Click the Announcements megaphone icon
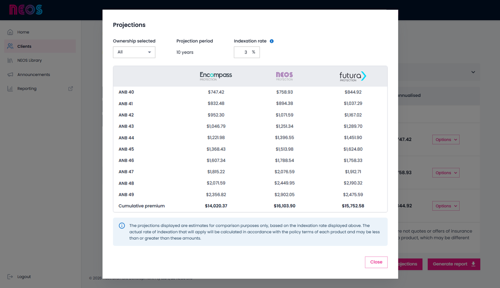 (10, 75)
